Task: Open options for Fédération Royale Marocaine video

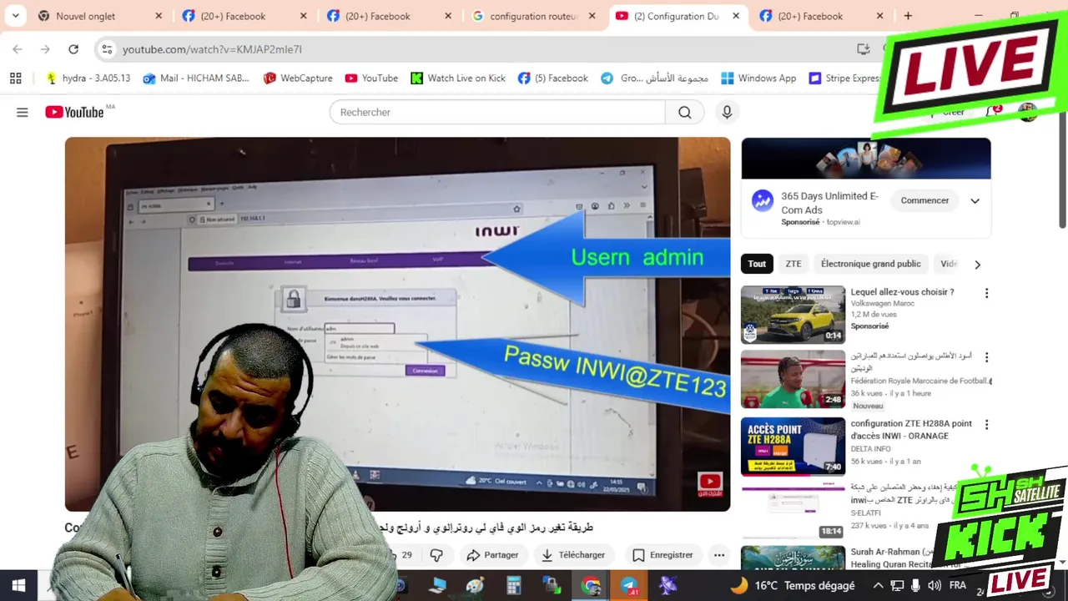Action: (x=986, y=357)
